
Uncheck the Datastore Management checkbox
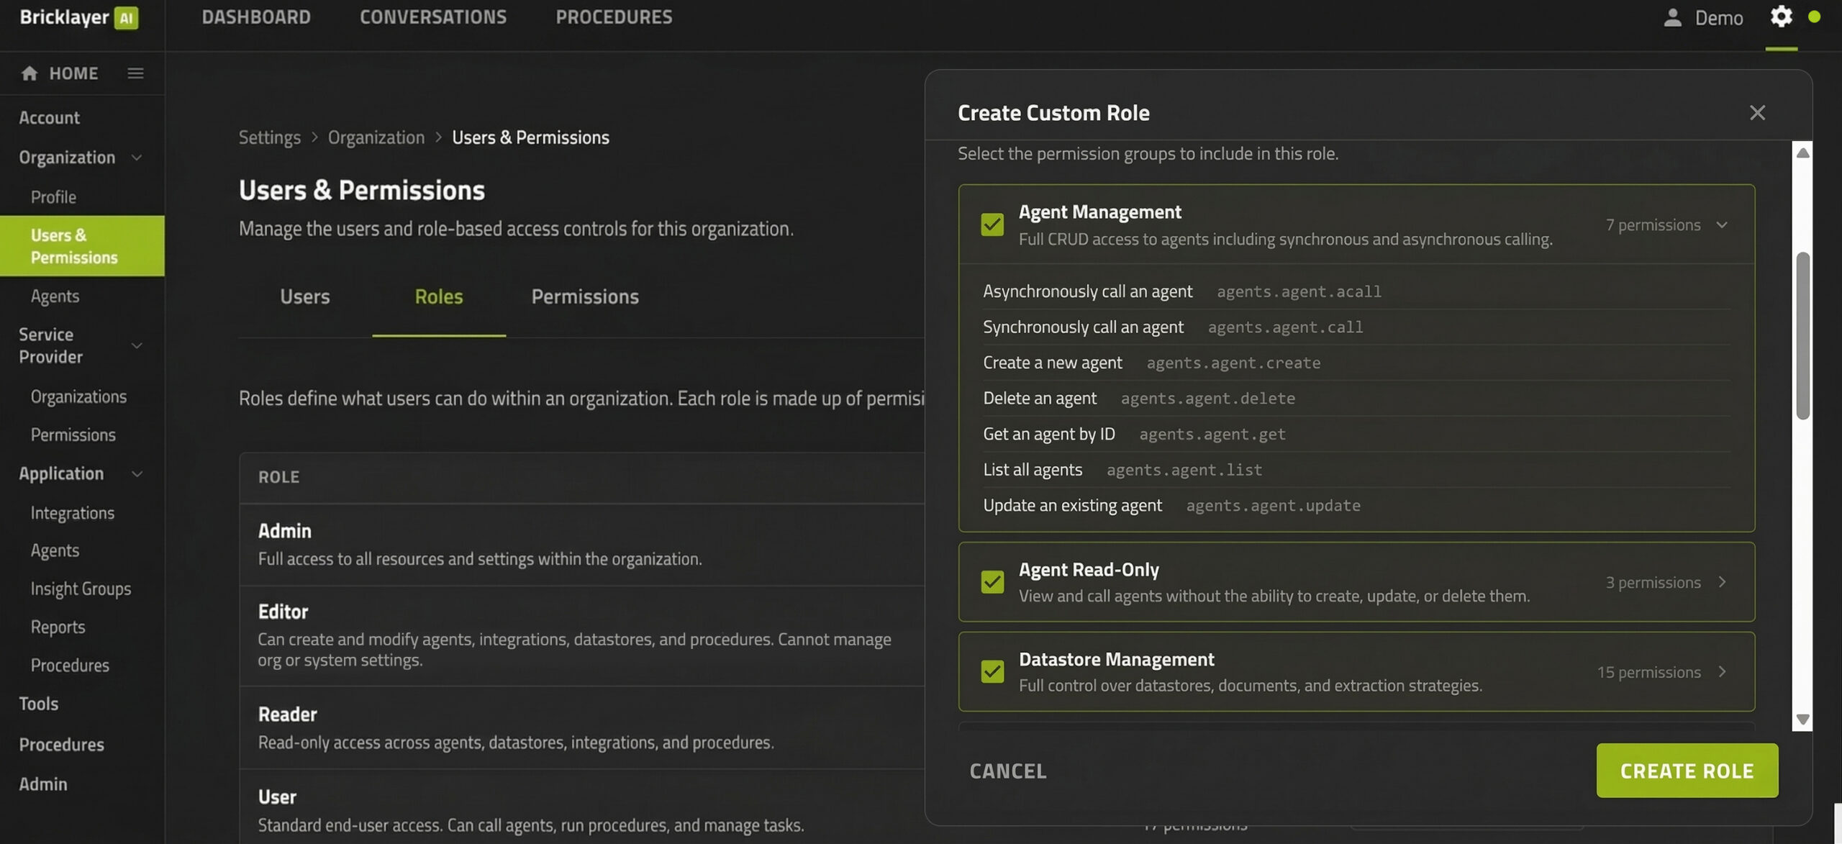992,671
